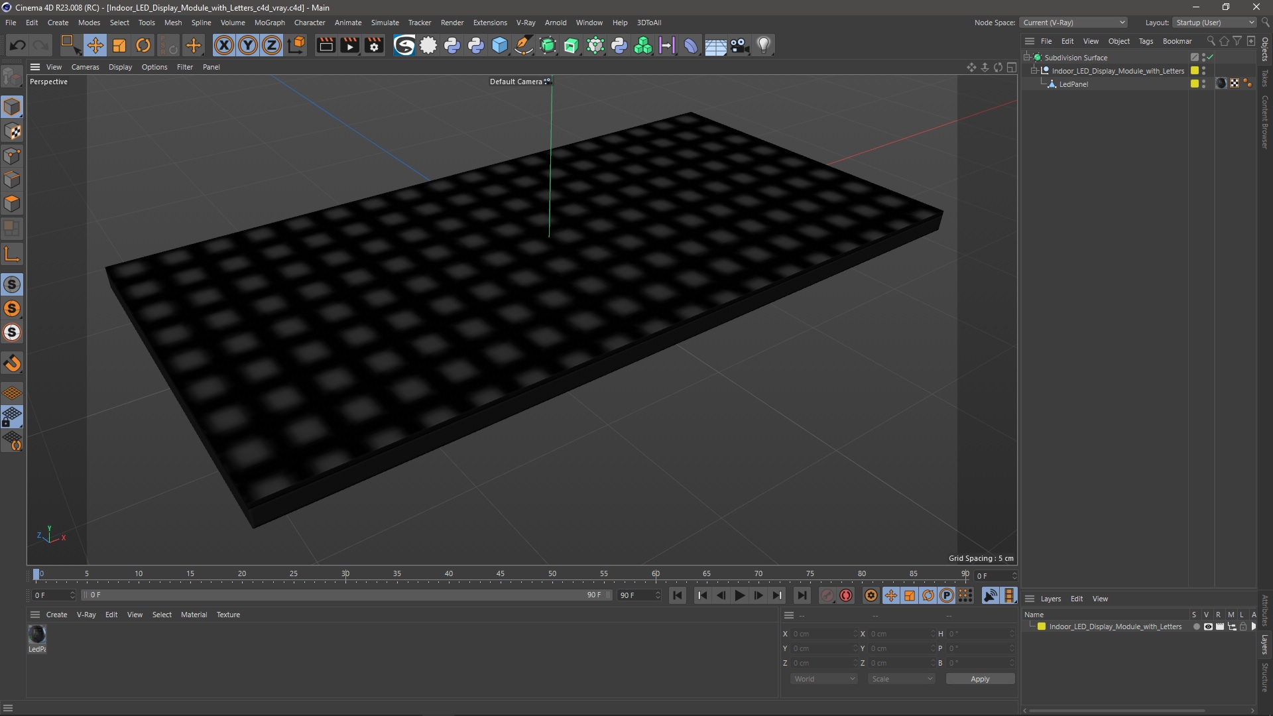
Task: Toggle layer solo dot for Indoor_LED_Display_Module_with_Letters
Action: (1196, 626)
